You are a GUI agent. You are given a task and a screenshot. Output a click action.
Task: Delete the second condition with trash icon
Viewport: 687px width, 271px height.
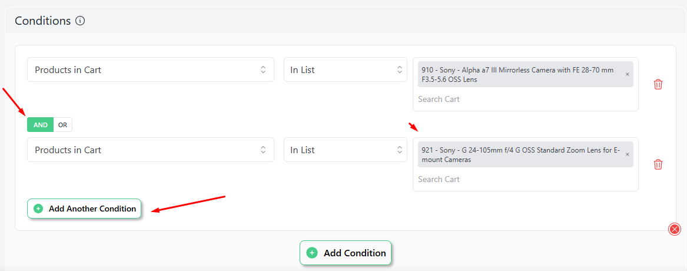(658, 164)
